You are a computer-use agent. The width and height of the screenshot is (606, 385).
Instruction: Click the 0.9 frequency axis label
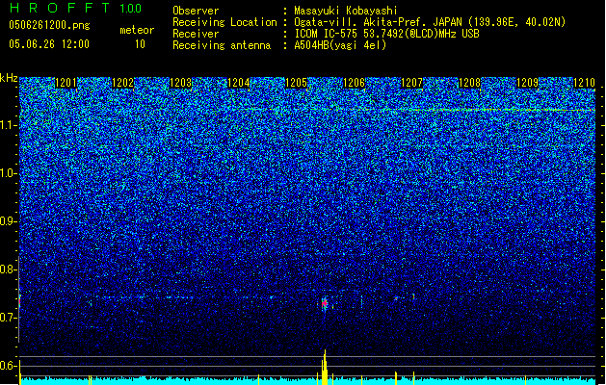point(9,221)
